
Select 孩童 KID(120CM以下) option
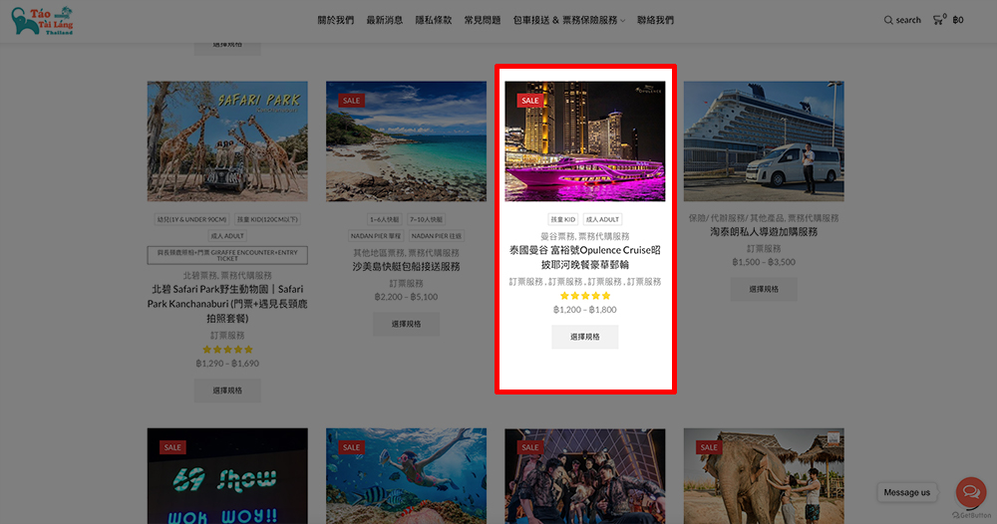pyautogui.click(x=267, y=220)
